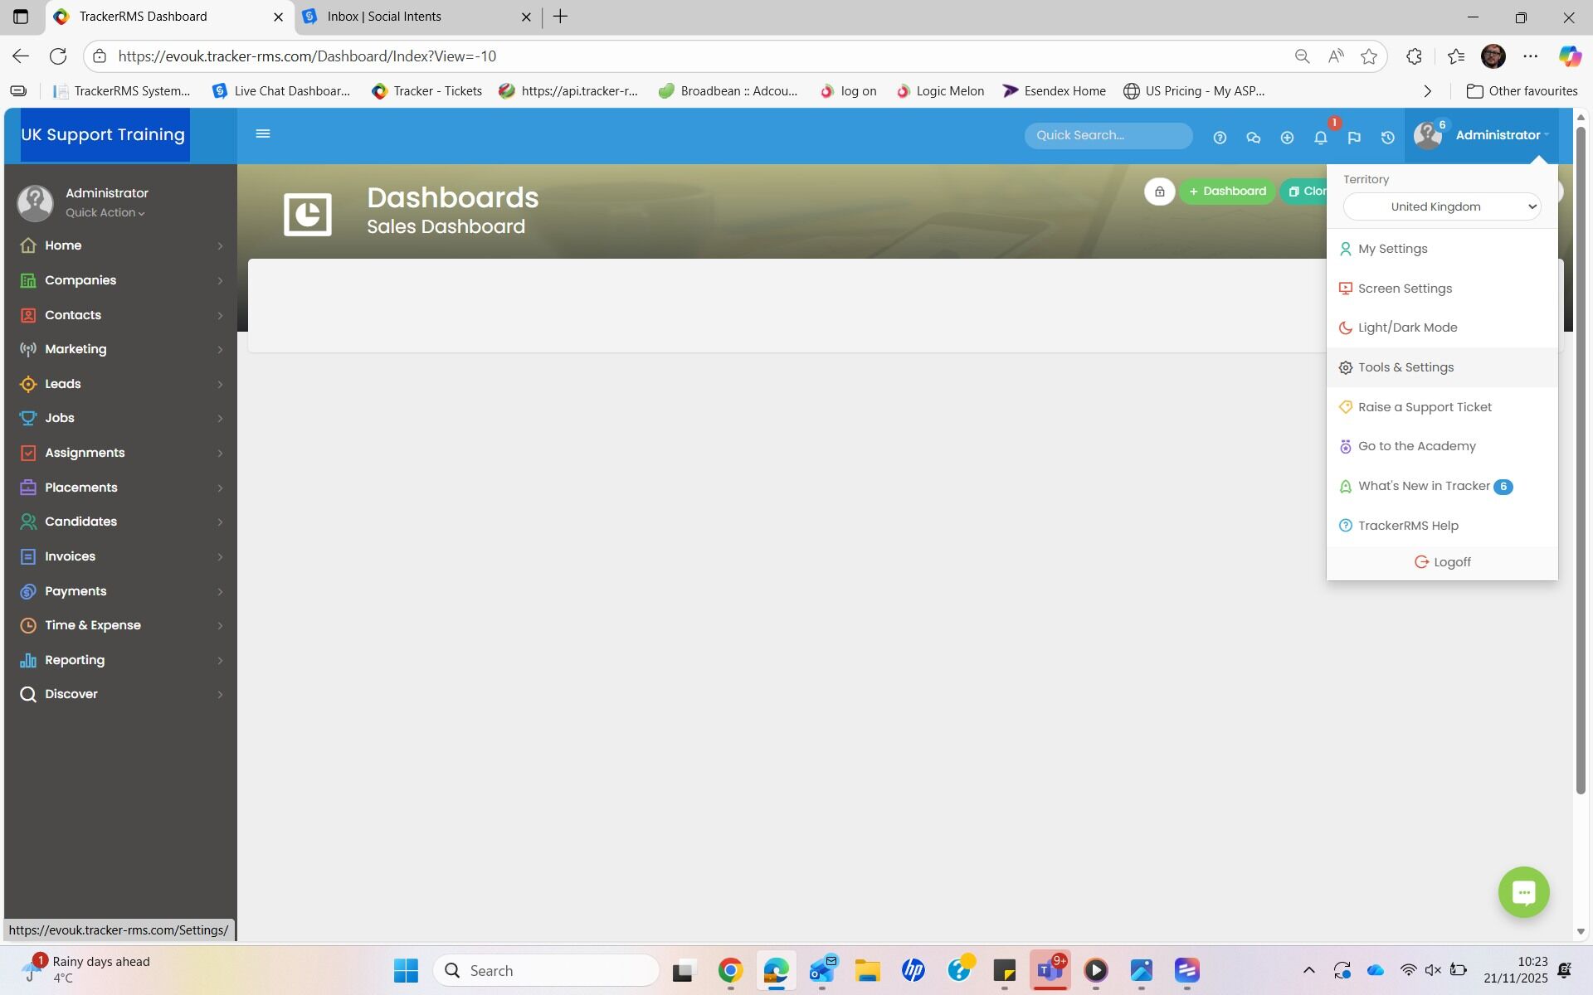
Task: Open the history clock icon in header
Action: click(x=1387, y=138)
